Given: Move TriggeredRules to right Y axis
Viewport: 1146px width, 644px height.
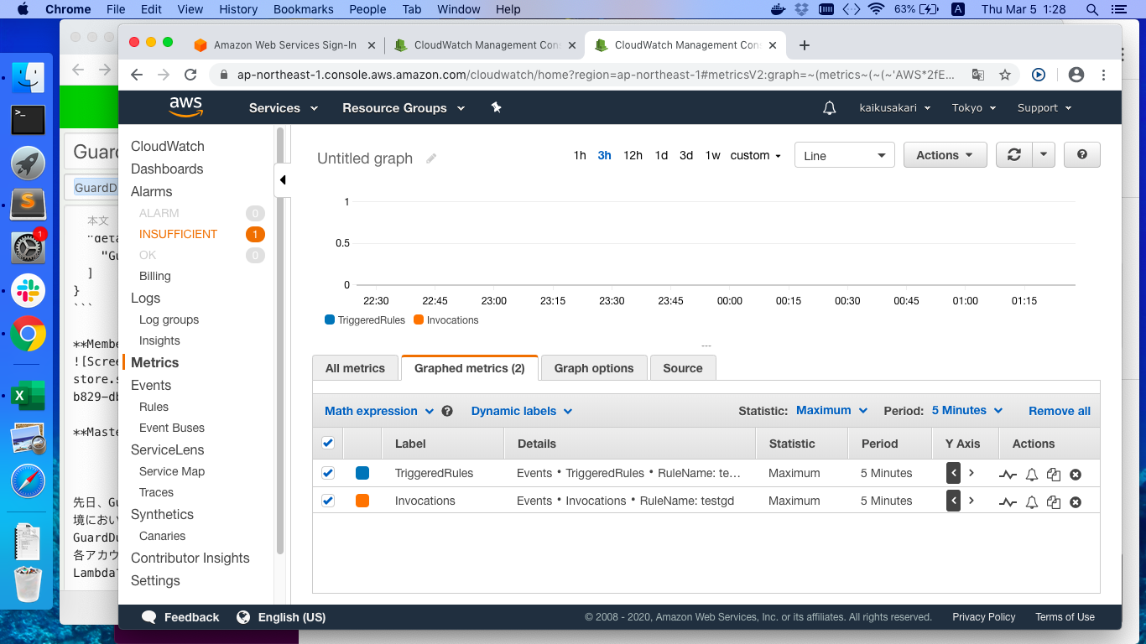Looking at the screenshot, I should pos(971,473).
